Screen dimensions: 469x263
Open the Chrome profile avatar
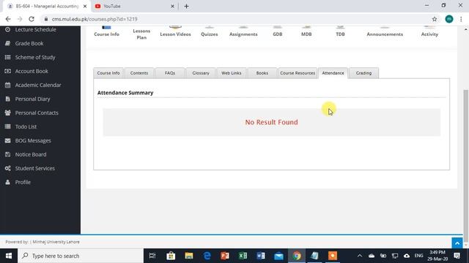449,19
